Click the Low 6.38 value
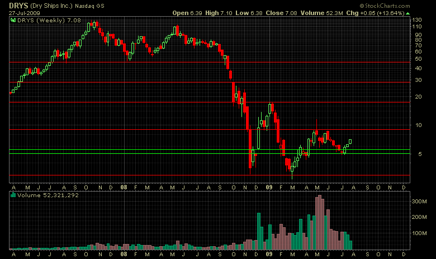Viewport: 436px width, 259px height. click(249, 13)
